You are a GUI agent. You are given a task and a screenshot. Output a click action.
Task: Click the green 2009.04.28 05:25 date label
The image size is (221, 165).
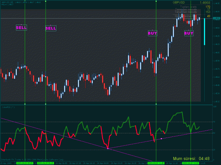[x=25, y=163]
